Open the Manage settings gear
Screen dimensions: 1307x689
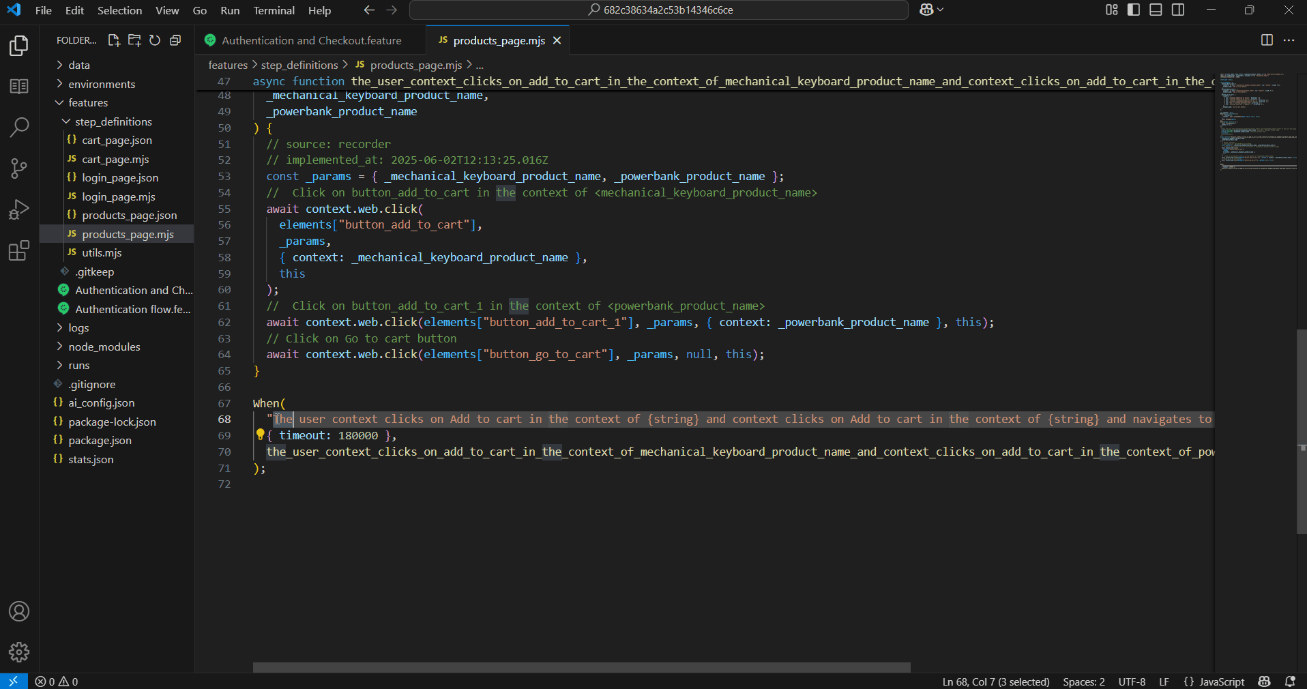[x=18, y=652]
